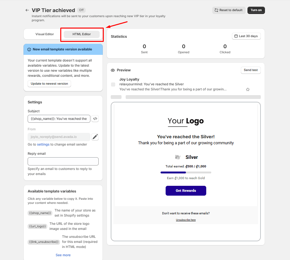
Task: Expand variables list with See more
Action: [x=63, y=255]
